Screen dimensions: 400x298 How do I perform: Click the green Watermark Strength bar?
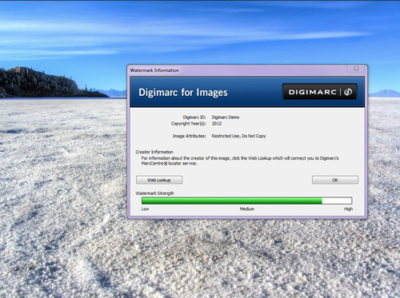click(246, 201)
